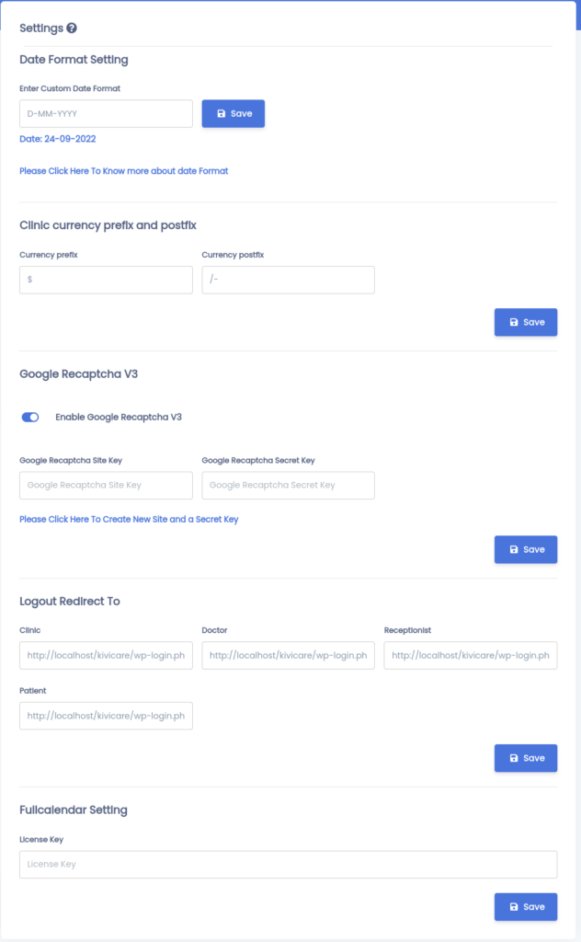Screen dimensions: 581x942
Task: Click the Patient logout redirect URL field
Action: [x=107, y=716]
